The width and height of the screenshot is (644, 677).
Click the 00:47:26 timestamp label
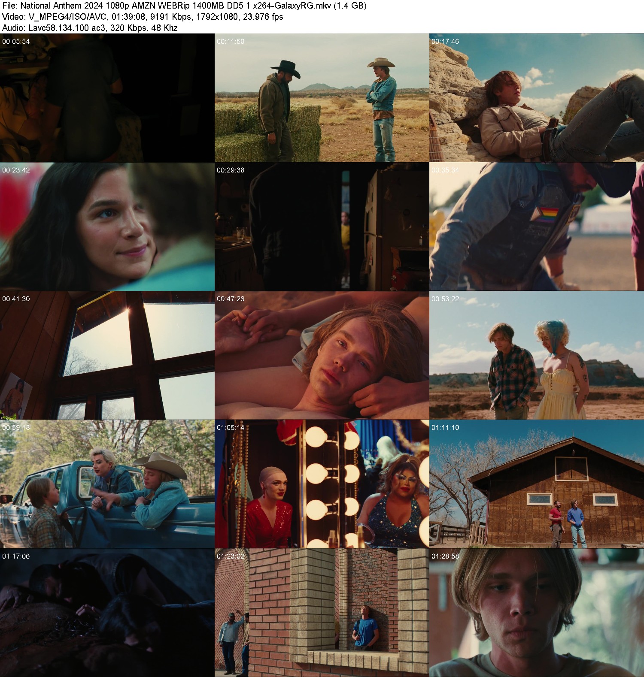[231, 299]
